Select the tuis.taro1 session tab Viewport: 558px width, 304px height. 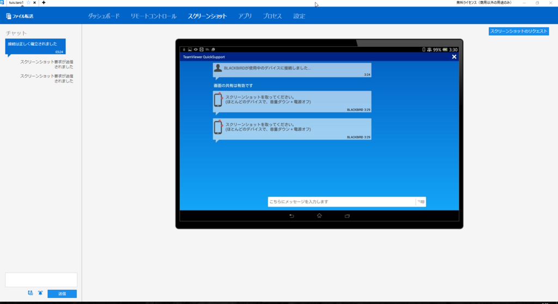16,3
